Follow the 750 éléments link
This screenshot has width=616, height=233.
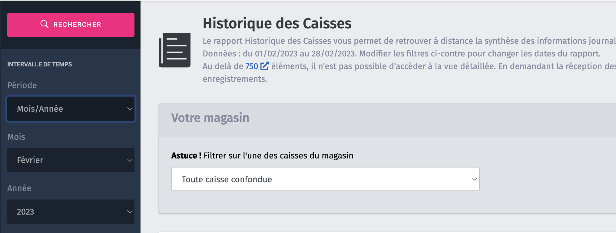(x=252, y=66)
